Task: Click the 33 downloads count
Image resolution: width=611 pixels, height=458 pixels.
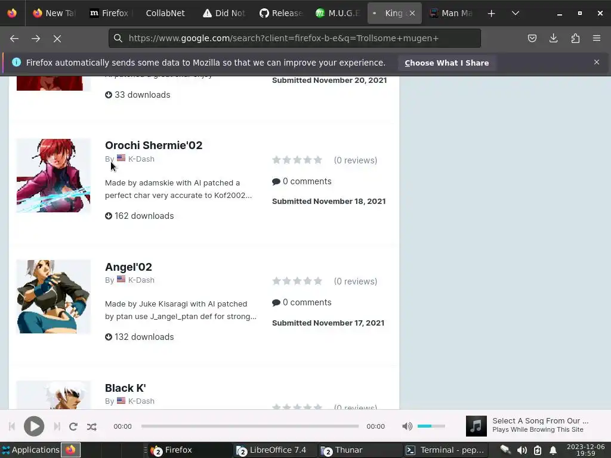Action: pos(138,95)
